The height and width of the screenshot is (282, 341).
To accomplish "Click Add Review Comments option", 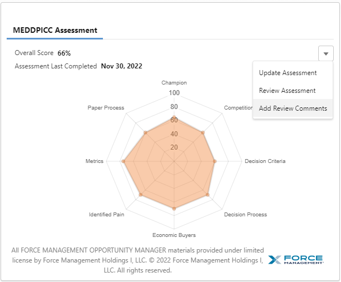I will 293,108.
